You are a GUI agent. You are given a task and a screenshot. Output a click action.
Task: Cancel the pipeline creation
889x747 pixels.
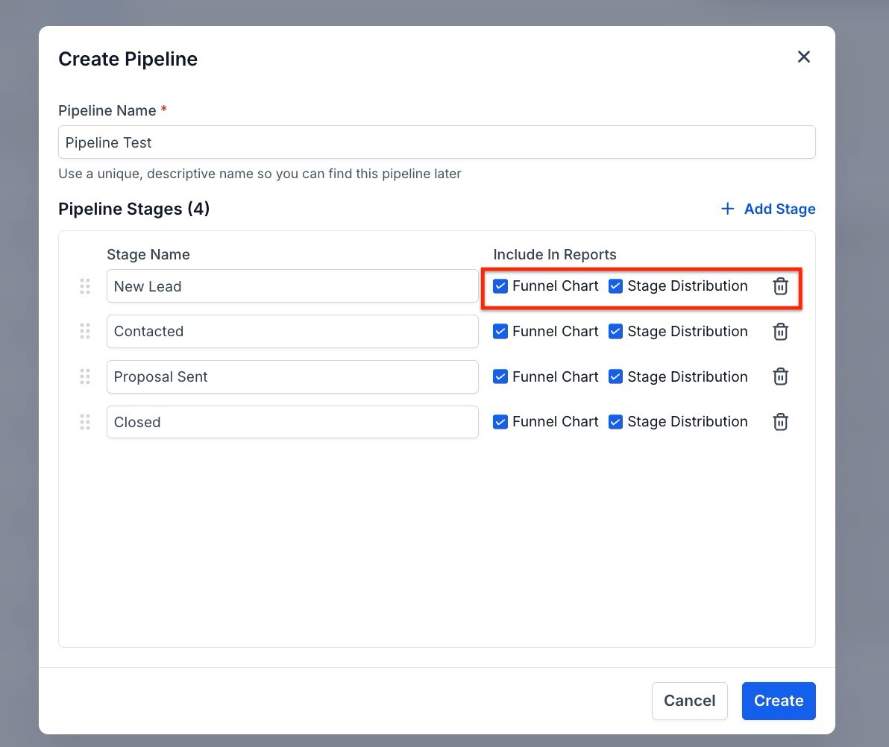click(689, 701)
